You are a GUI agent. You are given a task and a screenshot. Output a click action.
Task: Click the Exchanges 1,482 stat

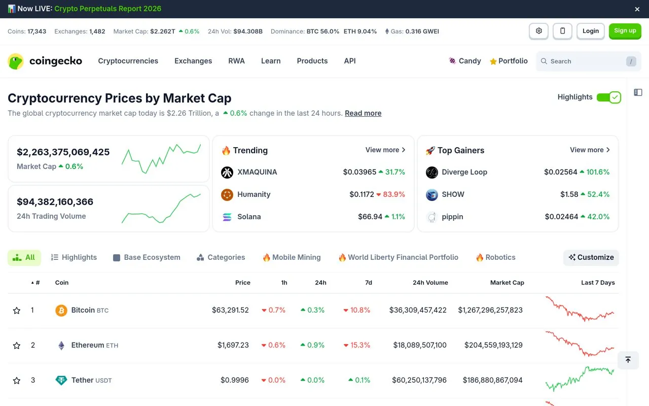tap(80, 31)
